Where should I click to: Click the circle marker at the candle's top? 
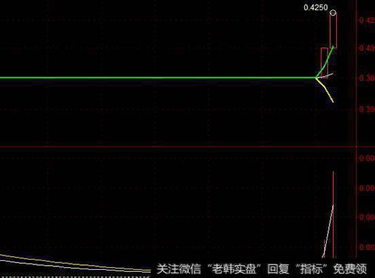(333, 13)
